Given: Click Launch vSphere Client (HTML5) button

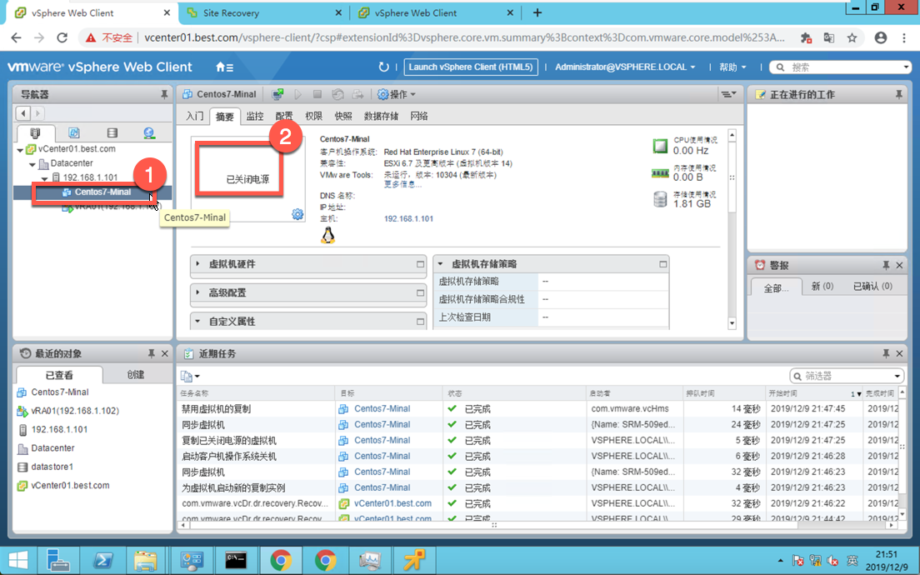Looking at the screenshot, I should [x=471, y=67].
